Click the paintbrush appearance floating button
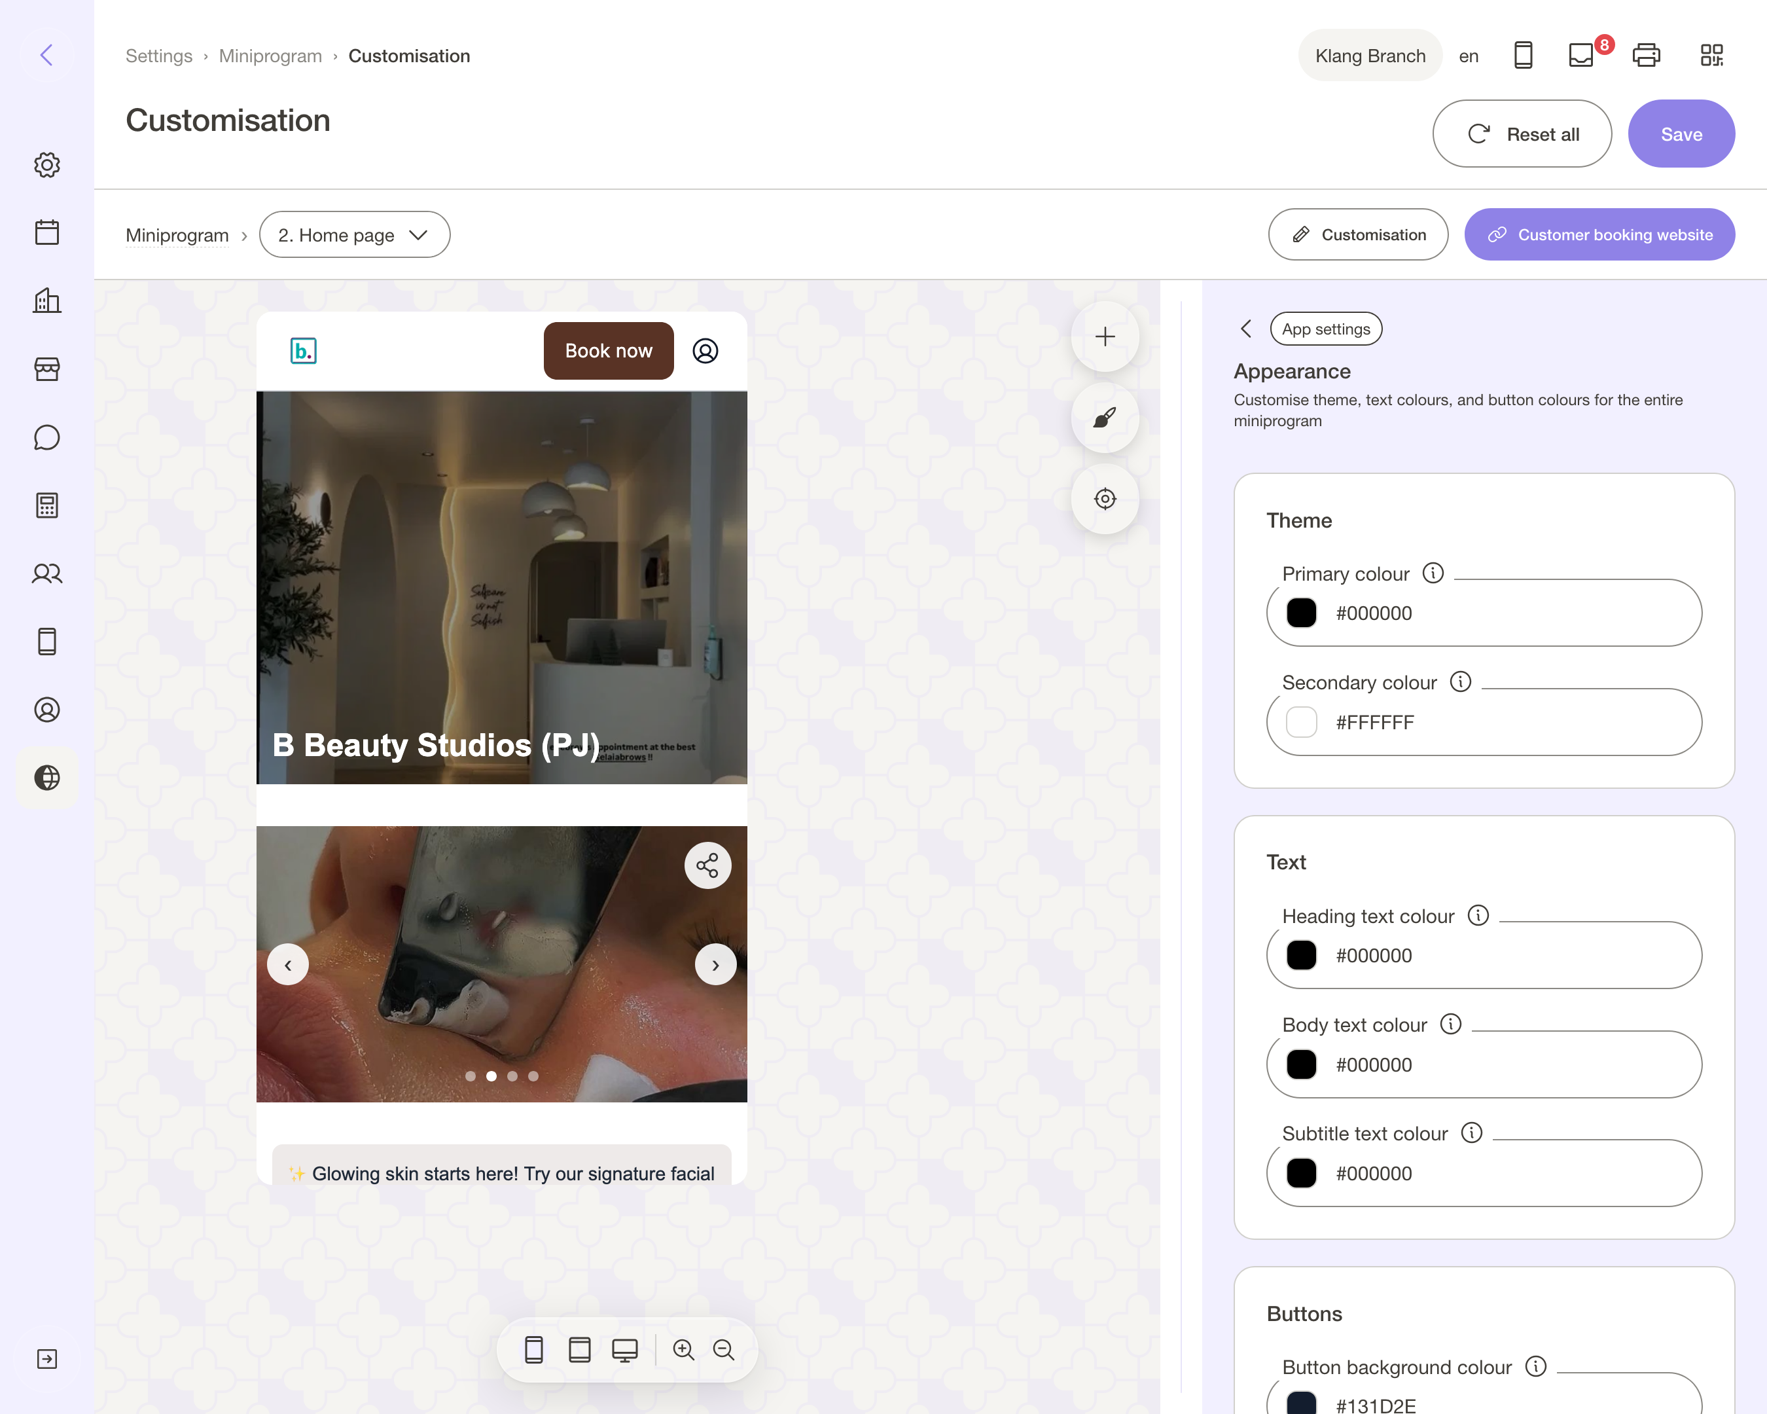Image resolution: width=1767 pixels, height=1414 pixels. point(1105,418)
